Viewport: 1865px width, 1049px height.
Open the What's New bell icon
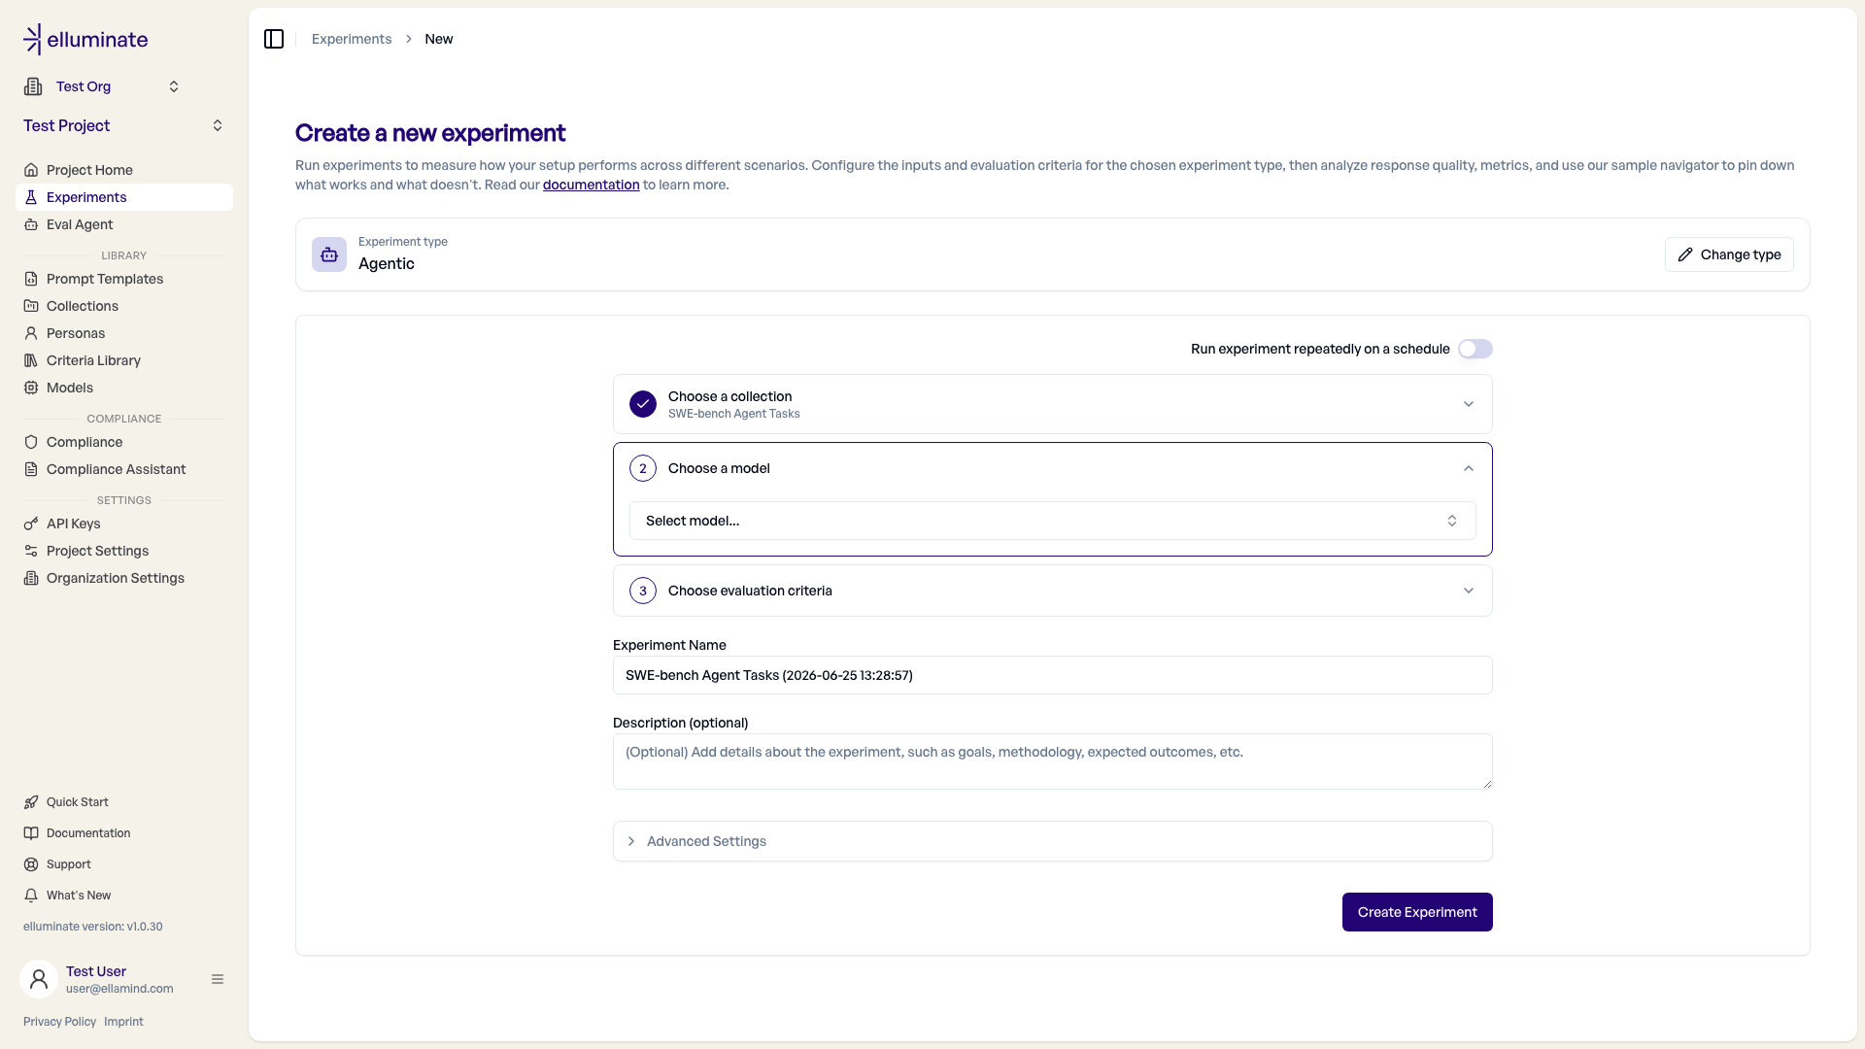(x=31, y=896)
